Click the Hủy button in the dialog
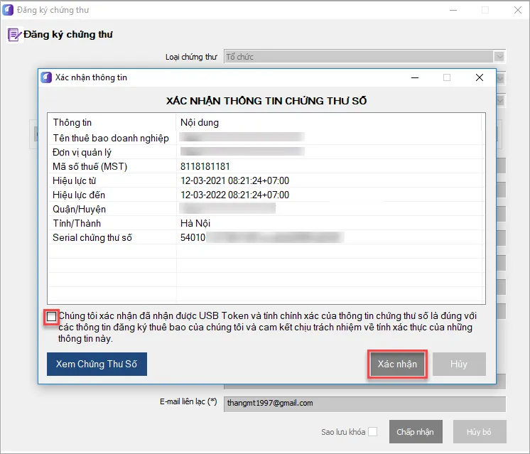Viewport: 530px width, 454px height. coord(459,364)
